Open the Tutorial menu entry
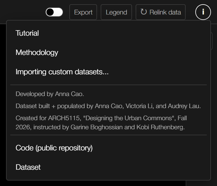Screen dimensions: 217x186 (x=108, y=33)
